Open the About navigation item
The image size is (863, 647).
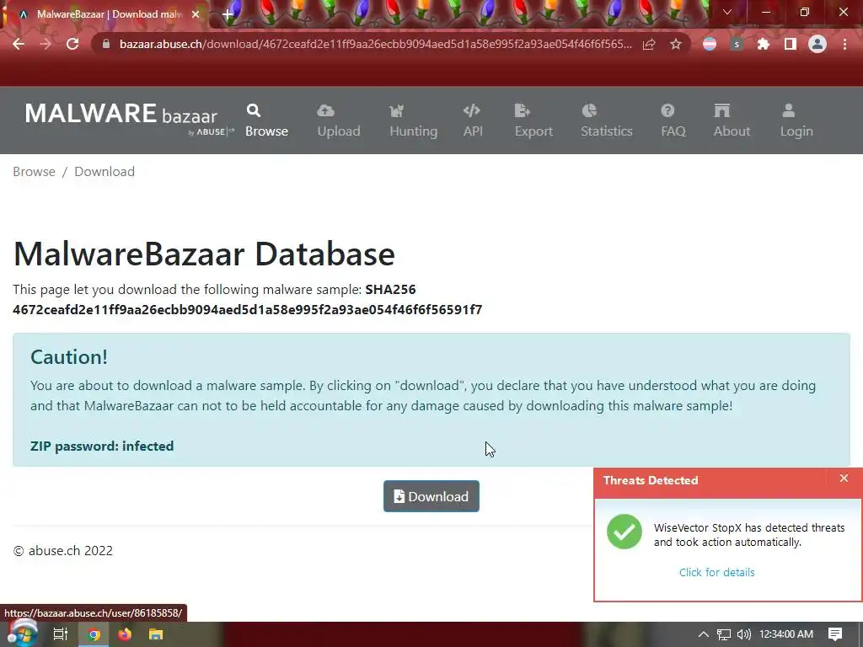pos(732,120)
